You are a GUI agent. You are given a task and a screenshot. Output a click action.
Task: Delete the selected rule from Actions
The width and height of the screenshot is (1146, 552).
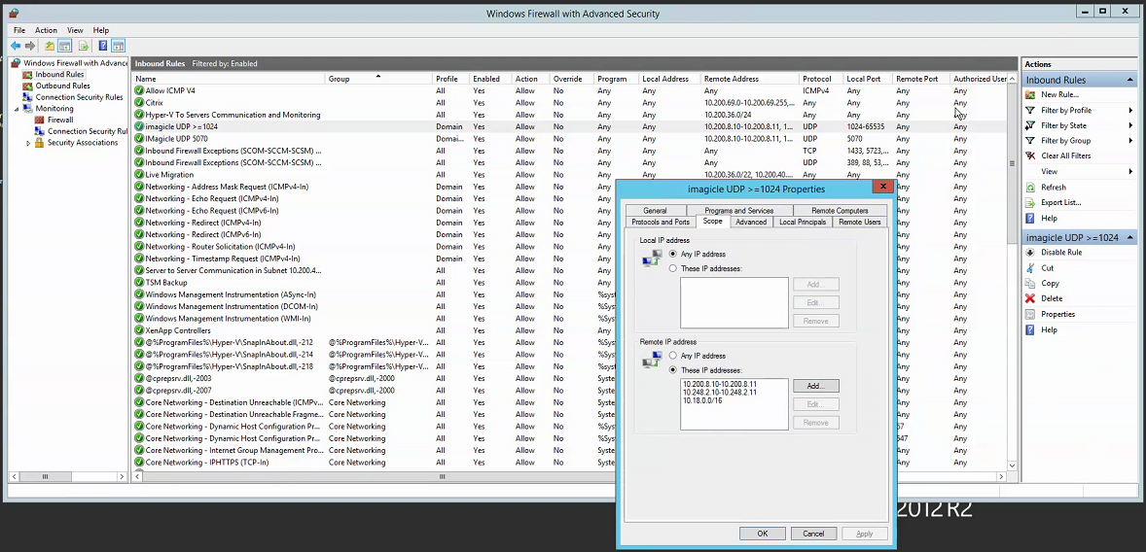pyautogui.click(x=1051, y=298)
